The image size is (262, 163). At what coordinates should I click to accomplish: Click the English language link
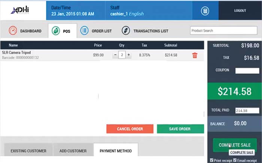click(136, 14)
